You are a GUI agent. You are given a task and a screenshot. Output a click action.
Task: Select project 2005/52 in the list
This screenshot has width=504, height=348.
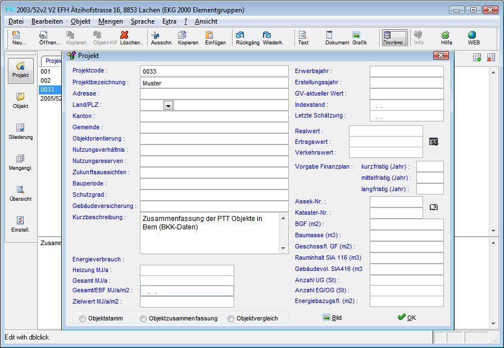point(51,98)
